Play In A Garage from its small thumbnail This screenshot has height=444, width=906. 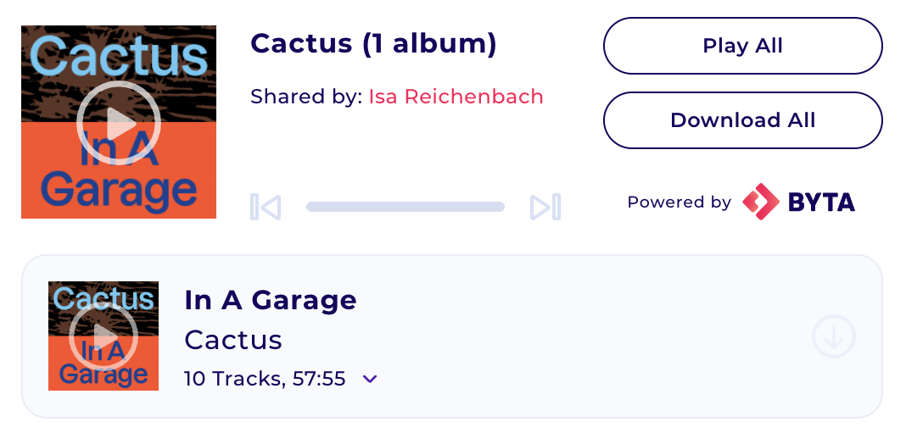tap(103, 336)
